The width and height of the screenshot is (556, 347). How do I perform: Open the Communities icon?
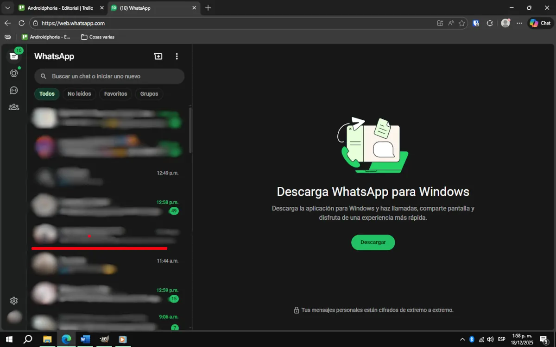tap(13, 107)
